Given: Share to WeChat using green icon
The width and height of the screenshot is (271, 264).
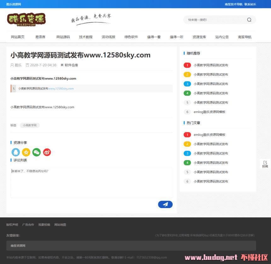Looking at the screenshot, I should 37,152.
